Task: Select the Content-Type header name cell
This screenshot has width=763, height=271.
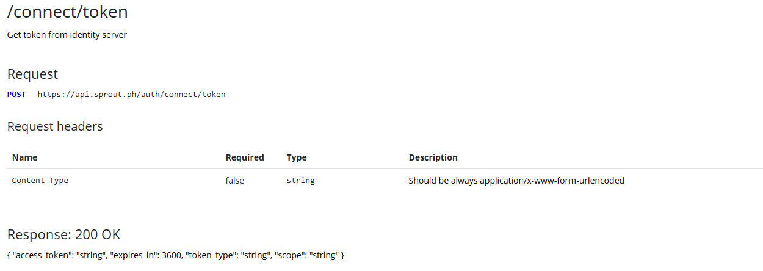Action: 40,181
